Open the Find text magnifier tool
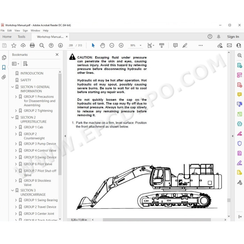This screenshot has width=244, height=244. tap(42, 45)
